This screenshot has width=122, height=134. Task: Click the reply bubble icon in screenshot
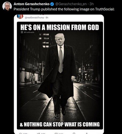tap(21, 133)
